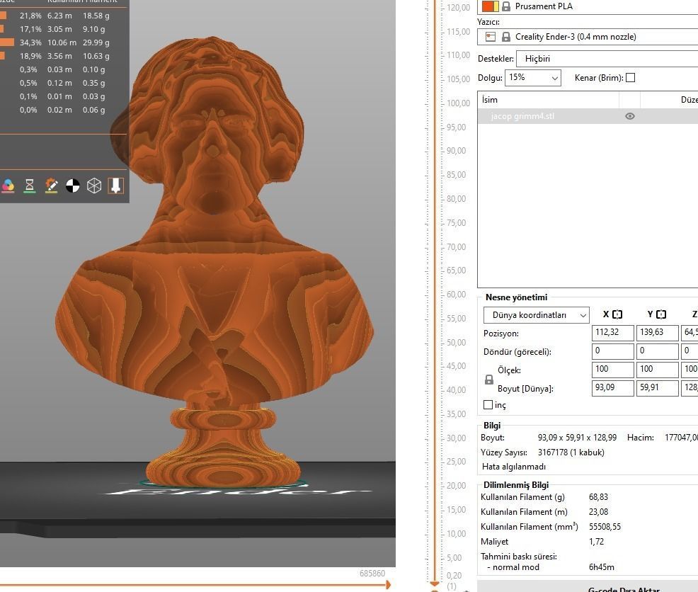Image resolution: width=698 pixels, height=592 pixels.
Task: Click the 100,00 ruler mark
Action: tap(458, 103)
